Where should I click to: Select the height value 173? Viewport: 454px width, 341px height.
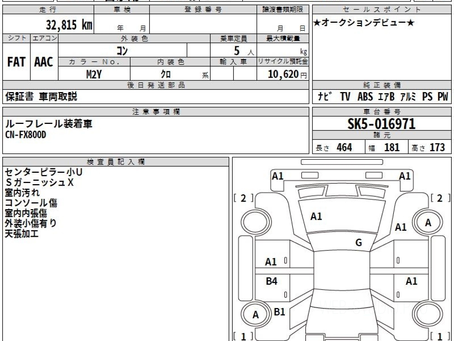[x=437, y=147]
